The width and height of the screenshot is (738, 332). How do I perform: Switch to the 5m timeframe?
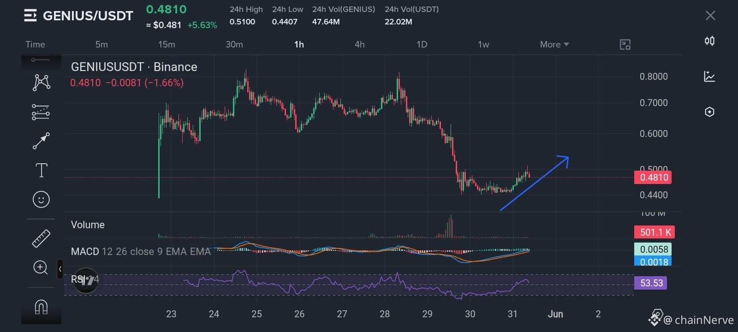point(101,45)
